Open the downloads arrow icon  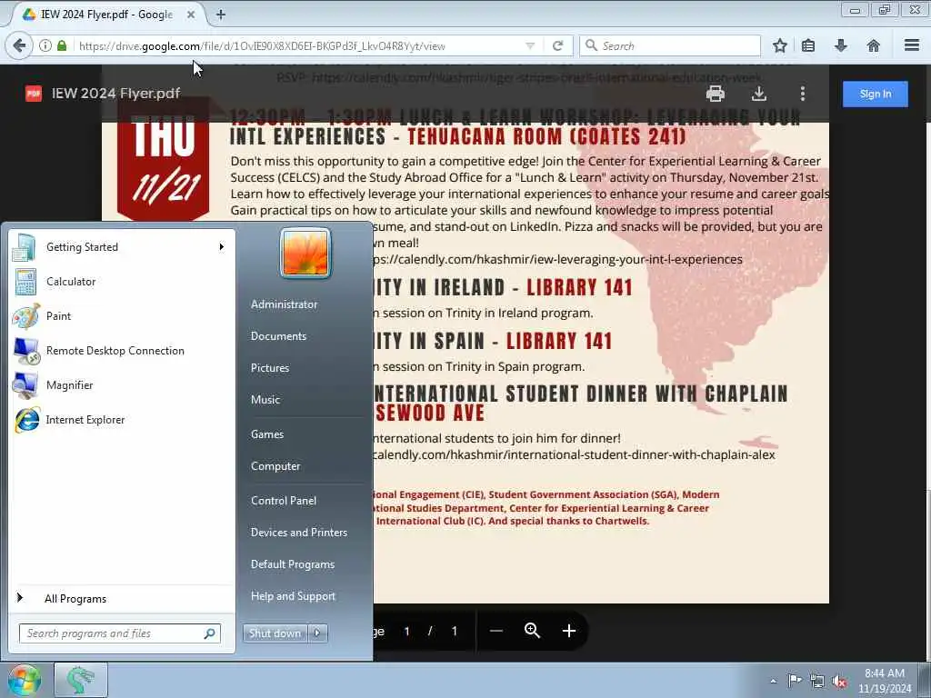(x=841, y=45)
